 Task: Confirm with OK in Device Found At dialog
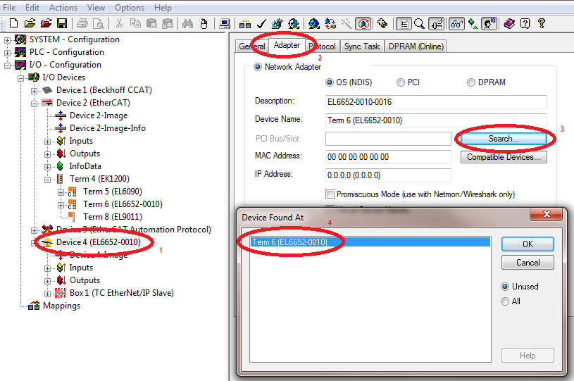(x=528, y=244)
